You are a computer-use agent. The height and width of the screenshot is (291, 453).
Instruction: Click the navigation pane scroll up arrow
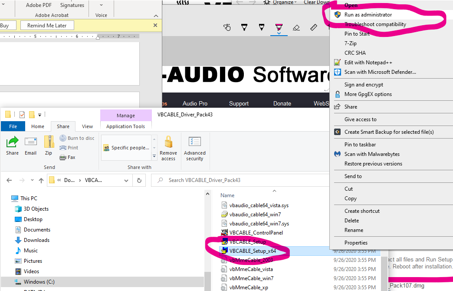207,194
